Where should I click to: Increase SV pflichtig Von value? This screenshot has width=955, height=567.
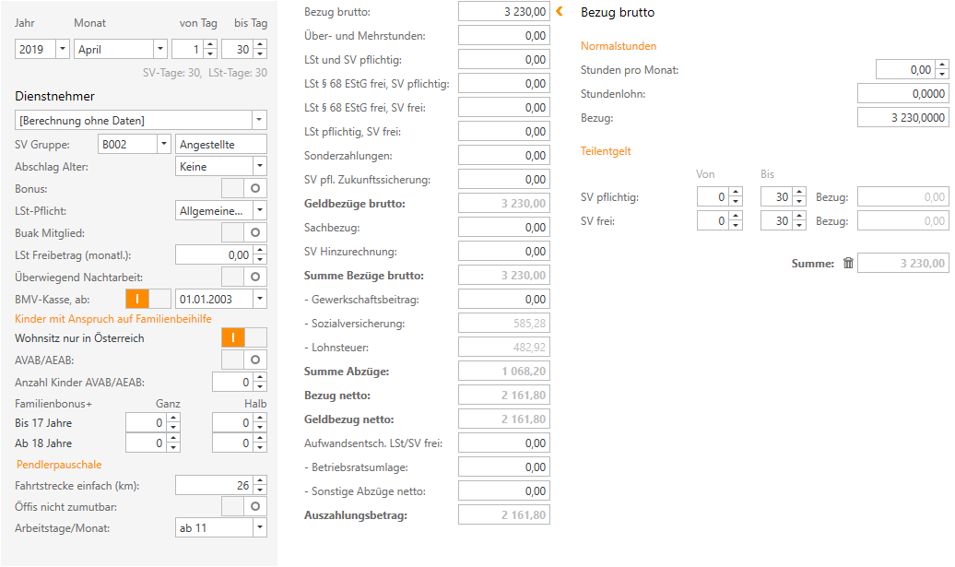(x=736, y=192)
